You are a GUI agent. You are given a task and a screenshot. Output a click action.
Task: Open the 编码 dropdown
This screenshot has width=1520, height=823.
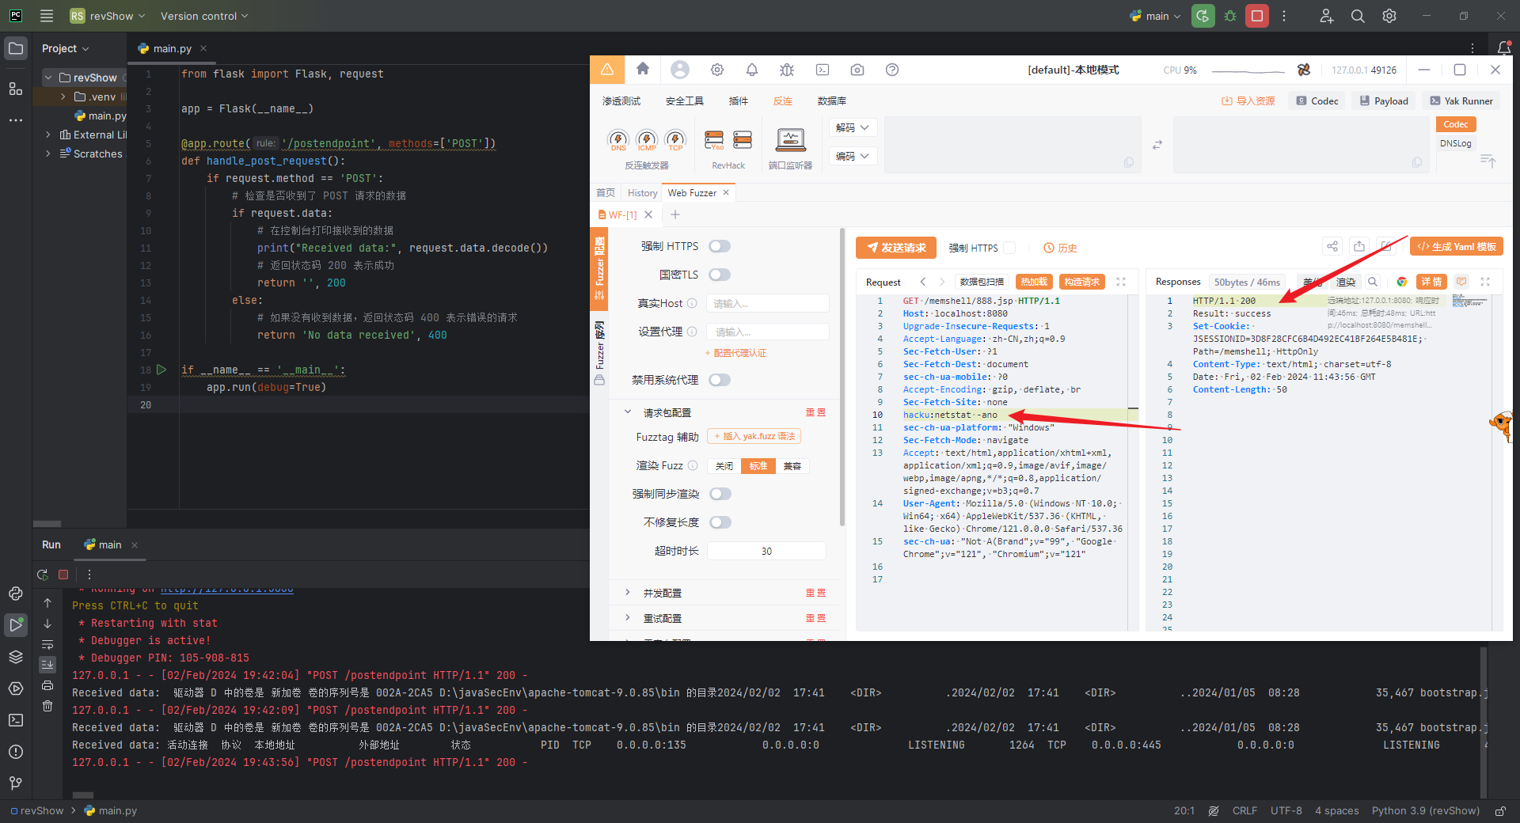tap(853, 156)
